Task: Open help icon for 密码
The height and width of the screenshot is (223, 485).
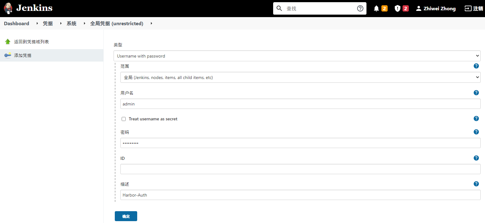Action: [x=476, y=132]
